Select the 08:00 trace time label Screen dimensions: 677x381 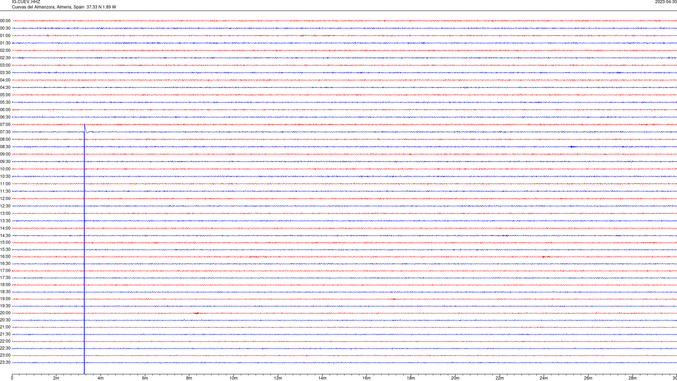pyautogui.click(x=5, y=139)
